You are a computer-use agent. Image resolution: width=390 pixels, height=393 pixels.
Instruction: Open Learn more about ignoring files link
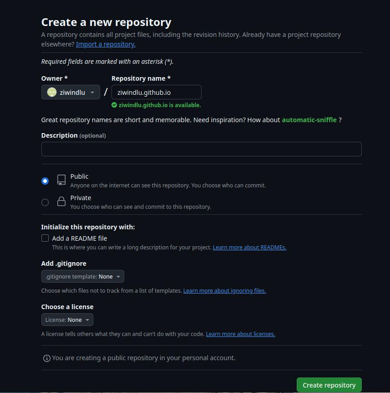[224, 291]
